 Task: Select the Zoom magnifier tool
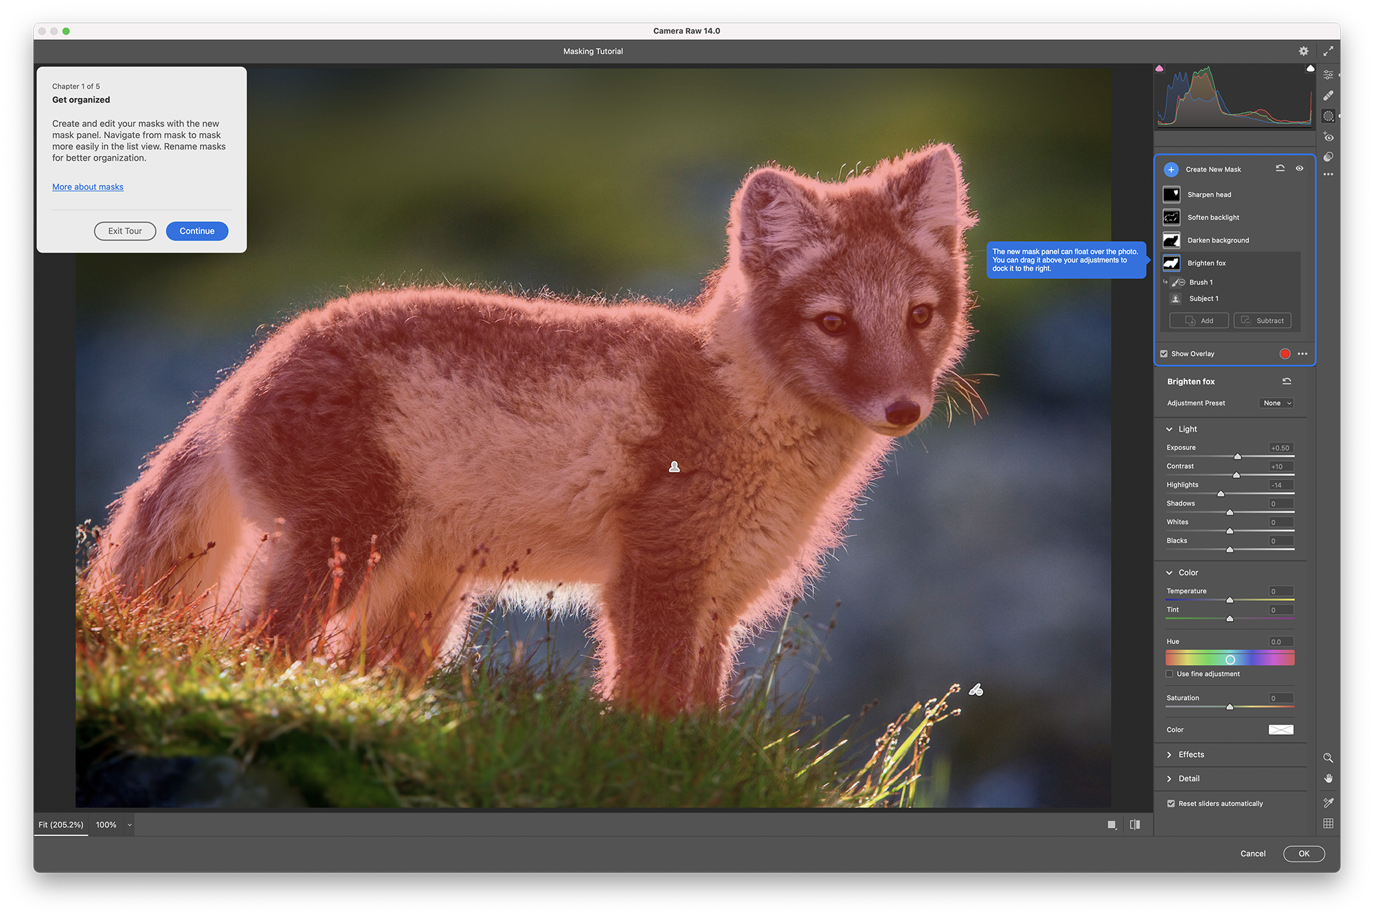[x=1328, y=758]
